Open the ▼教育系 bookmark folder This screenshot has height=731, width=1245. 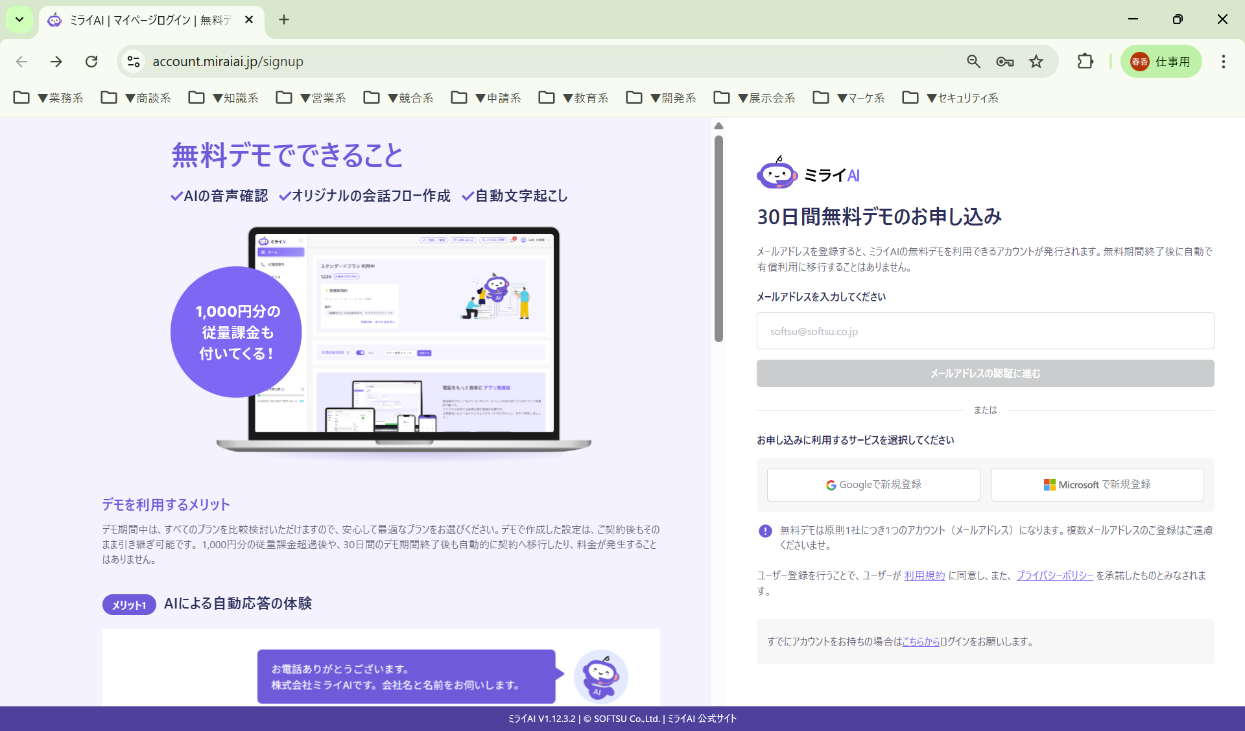pos(574,98)
